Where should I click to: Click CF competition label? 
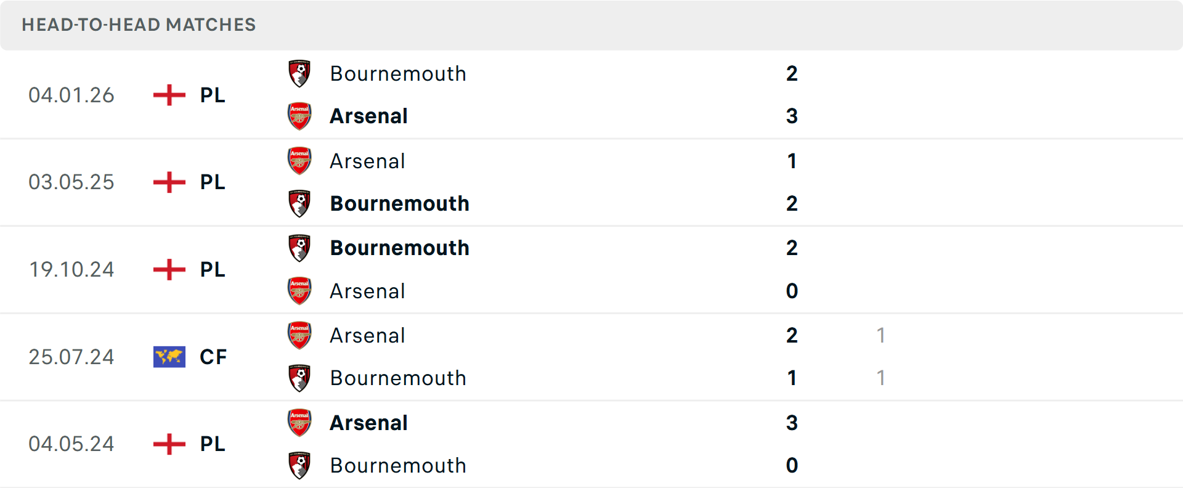[x=213, y=357]
